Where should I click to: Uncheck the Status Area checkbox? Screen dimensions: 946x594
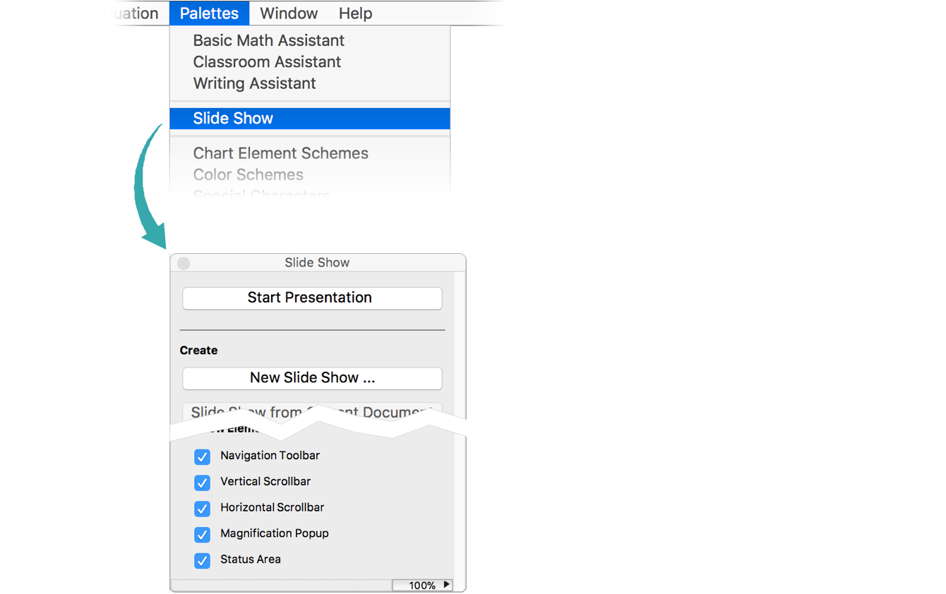[x=203, y=561]
